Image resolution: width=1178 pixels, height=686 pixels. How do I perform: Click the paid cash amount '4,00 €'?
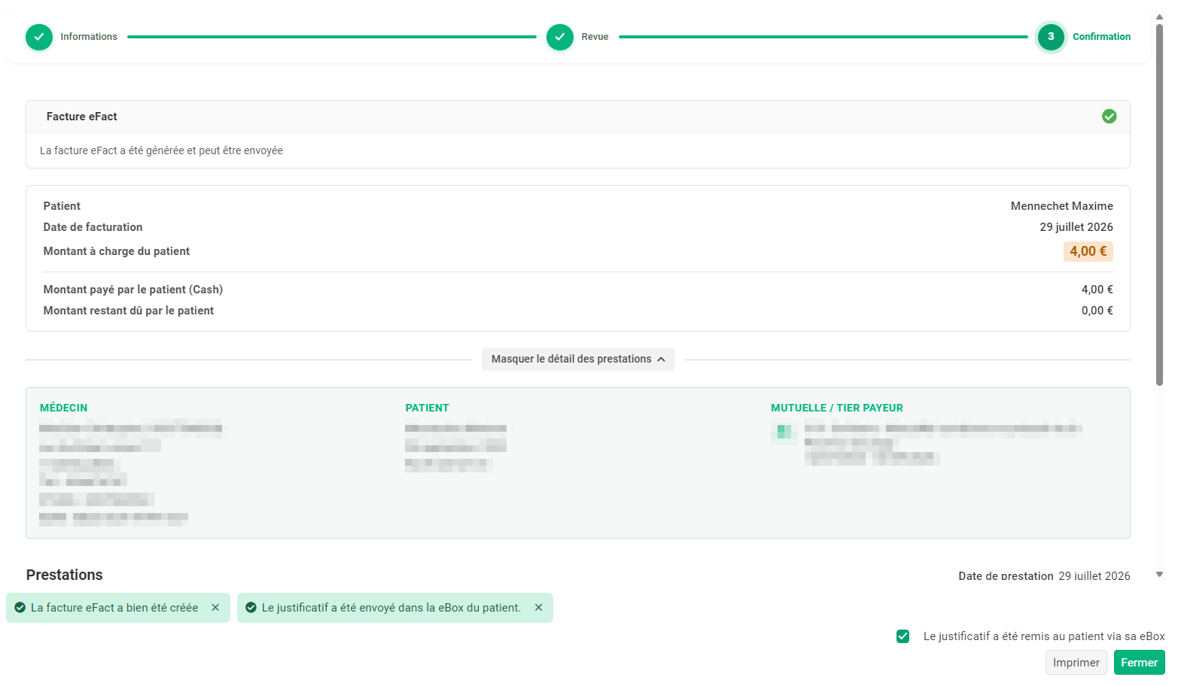pyautogui.click(x=1097, y=290)
